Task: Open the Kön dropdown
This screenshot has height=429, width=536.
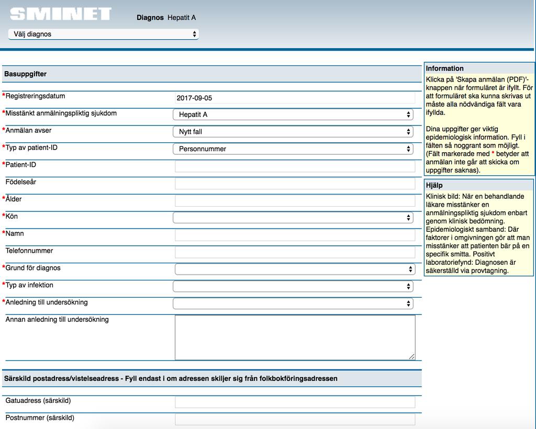Action: pos(293,218)
